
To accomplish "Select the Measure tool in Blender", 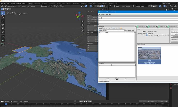I will (x=3, y=40).
